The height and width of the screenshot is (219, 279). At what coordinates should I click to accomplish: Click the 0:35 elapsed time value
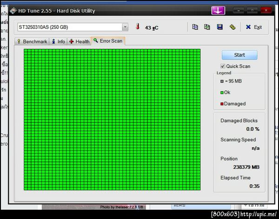pyautogui.click(x=254, y=186)
